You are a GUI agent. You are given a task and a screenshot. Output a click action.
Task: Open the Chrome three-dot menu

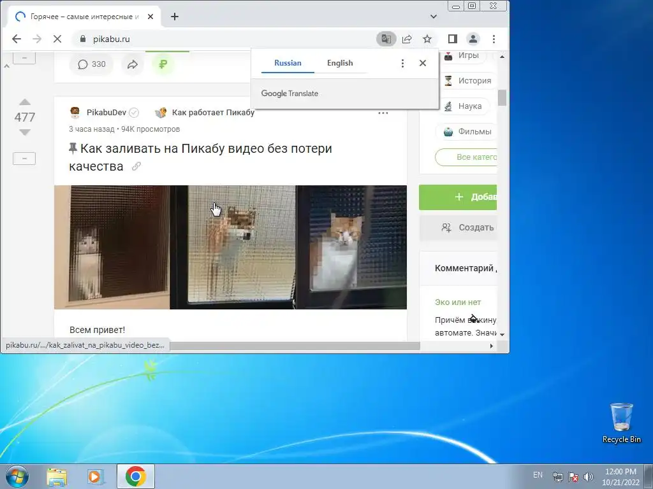click(494, 39)
